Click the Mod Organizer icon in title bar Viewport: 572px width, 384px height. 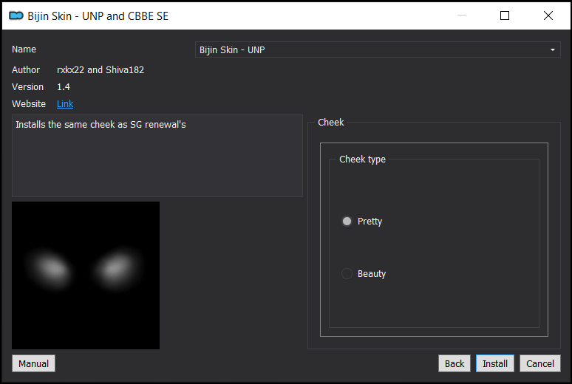click(x=16, y=16)
